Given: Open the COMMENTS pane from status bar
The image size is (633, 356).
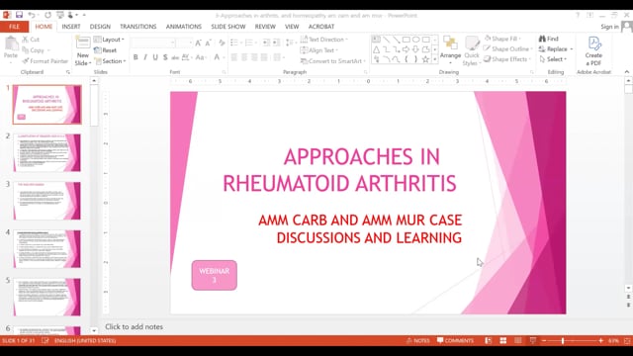Looking at the screenshot, I should 455,340.
